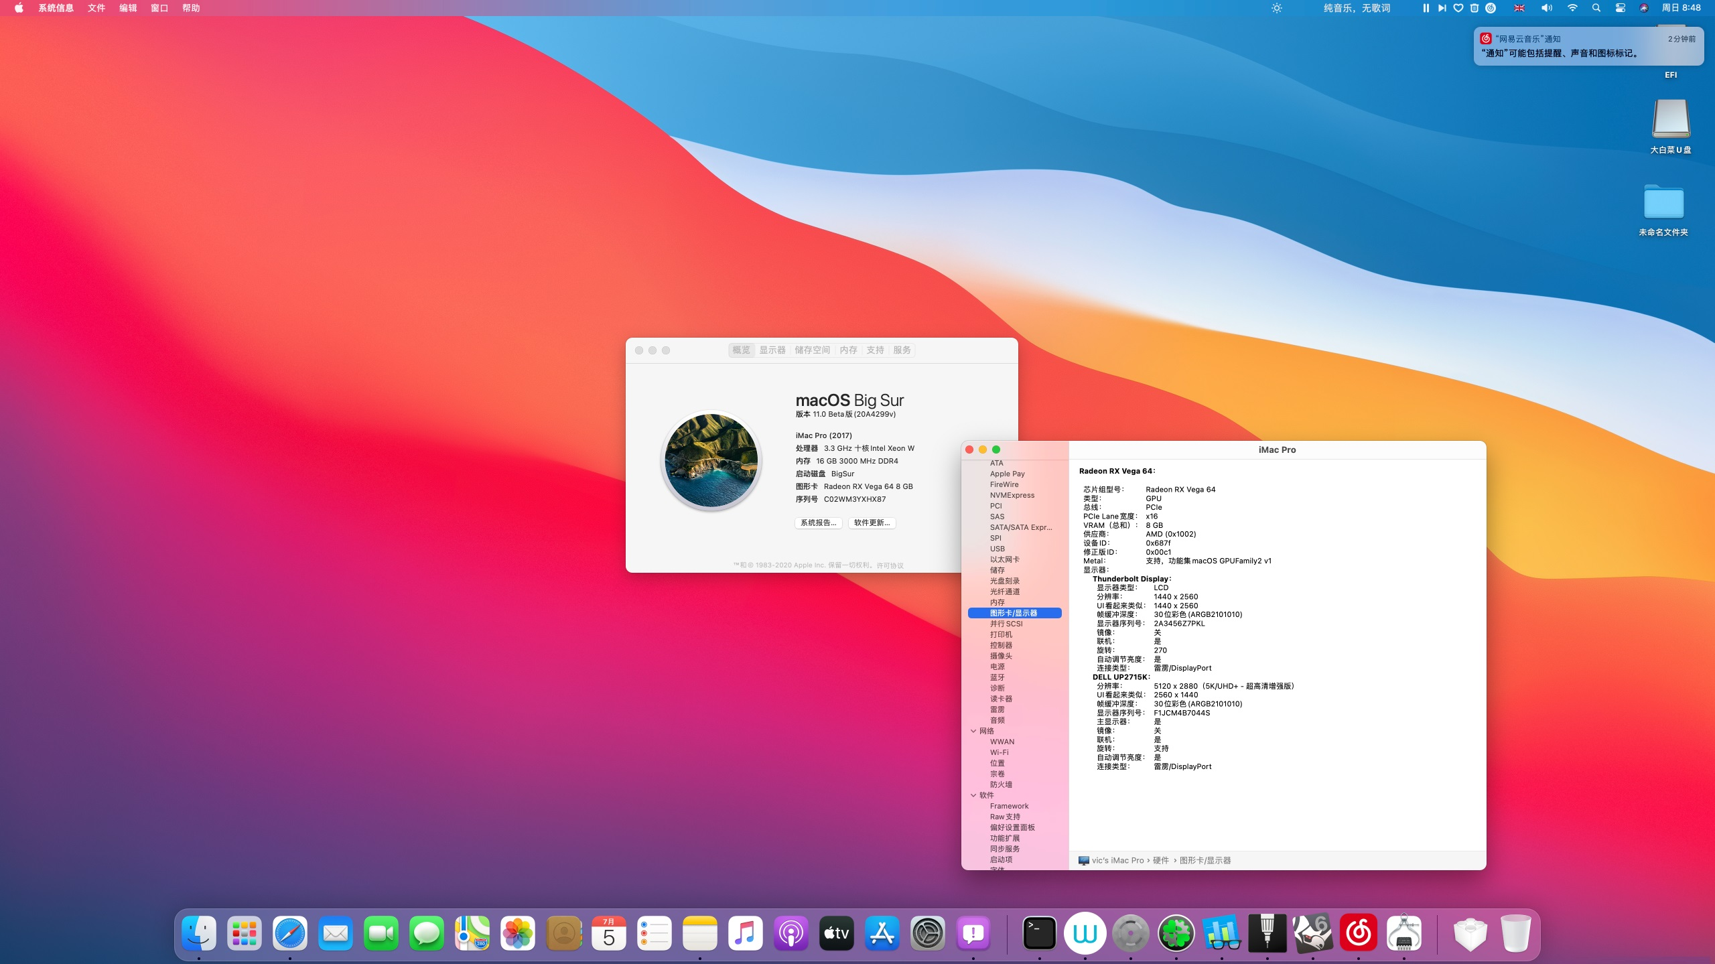Screen dimensions: 1715x964
Task: Click the 软件更新... button
Action: click(872, 523)
